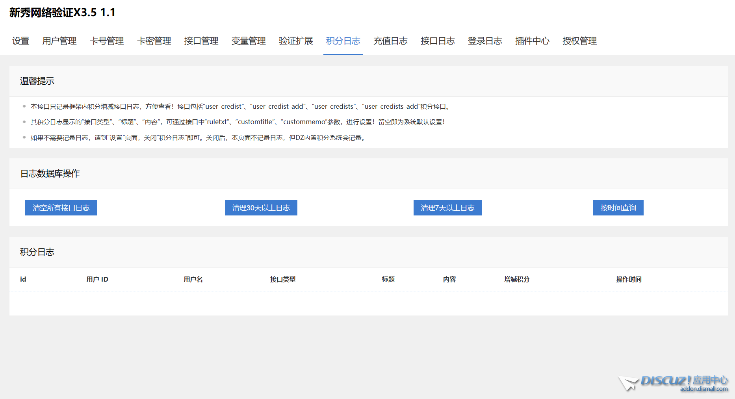This screenshot has height=399, width=735.
Task: Click the tip mentioning user_credist interfaces
Action: (x=241, y=106)
